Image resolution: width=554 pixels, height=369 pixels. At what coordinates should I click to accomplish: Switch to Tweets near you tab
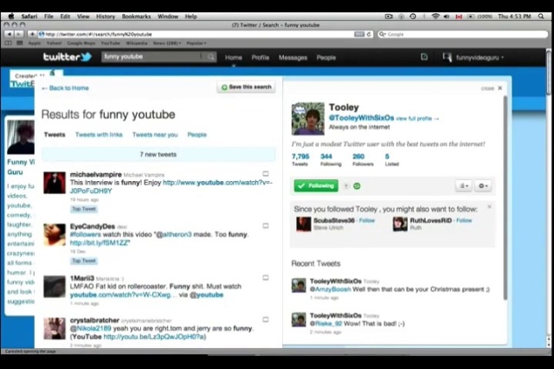[x=155, y=134]
